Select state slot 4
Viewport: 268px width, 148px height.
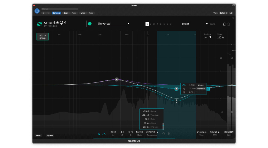point(157,24)
